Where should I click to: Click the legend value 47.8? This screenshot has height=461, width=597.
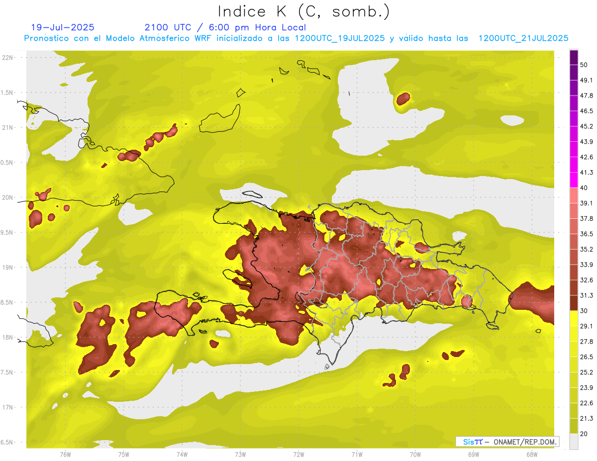click(x=586, y=95)
